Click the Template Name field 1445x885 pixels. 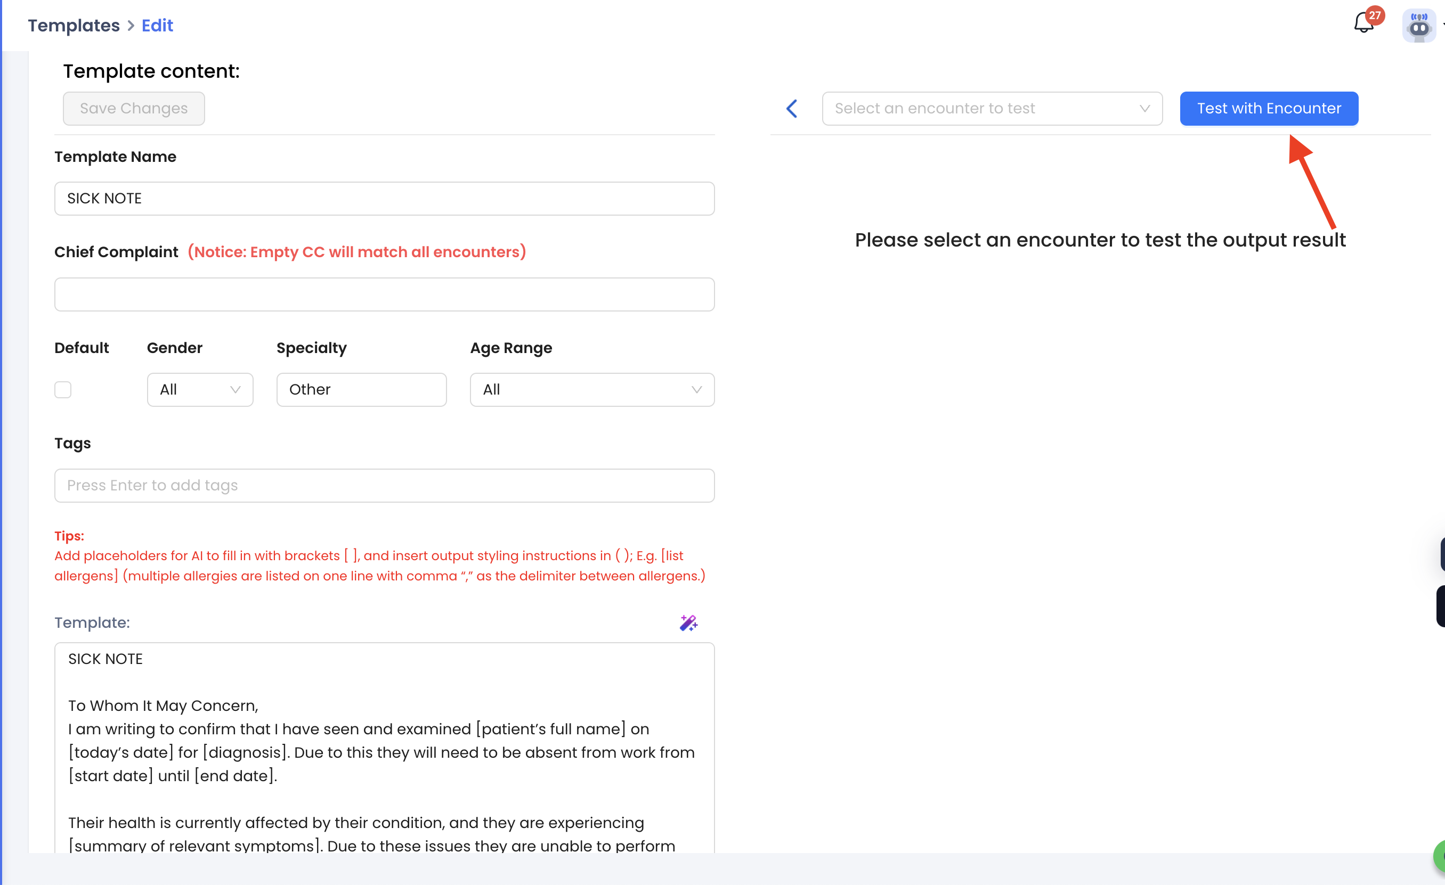click(384, 199)
